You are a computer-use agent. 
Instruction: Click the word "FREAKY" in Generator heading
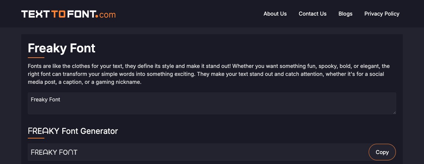pyautogui.click(x=43, y=131)
